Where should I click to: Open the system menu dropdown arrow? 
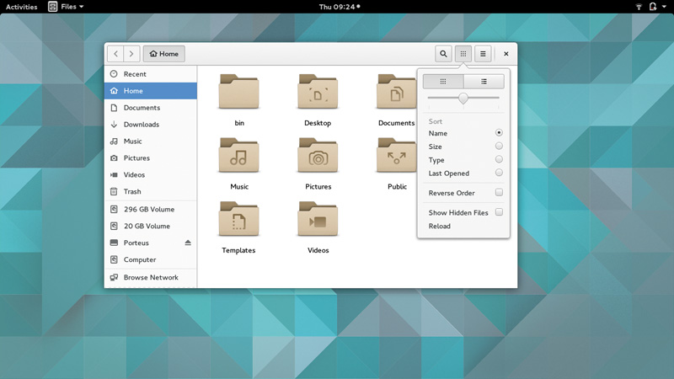pyautogui.click(x=664, y=7)
